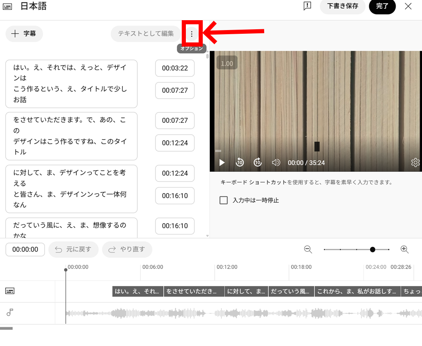Click the subtitle track icon in timeline
The height and width of the screenshot is (346, 422).
(x=10, y=291)
